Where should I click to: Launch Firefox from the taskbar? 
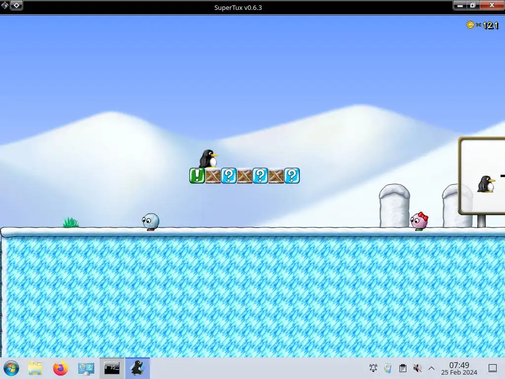click(x=61, y=368)
